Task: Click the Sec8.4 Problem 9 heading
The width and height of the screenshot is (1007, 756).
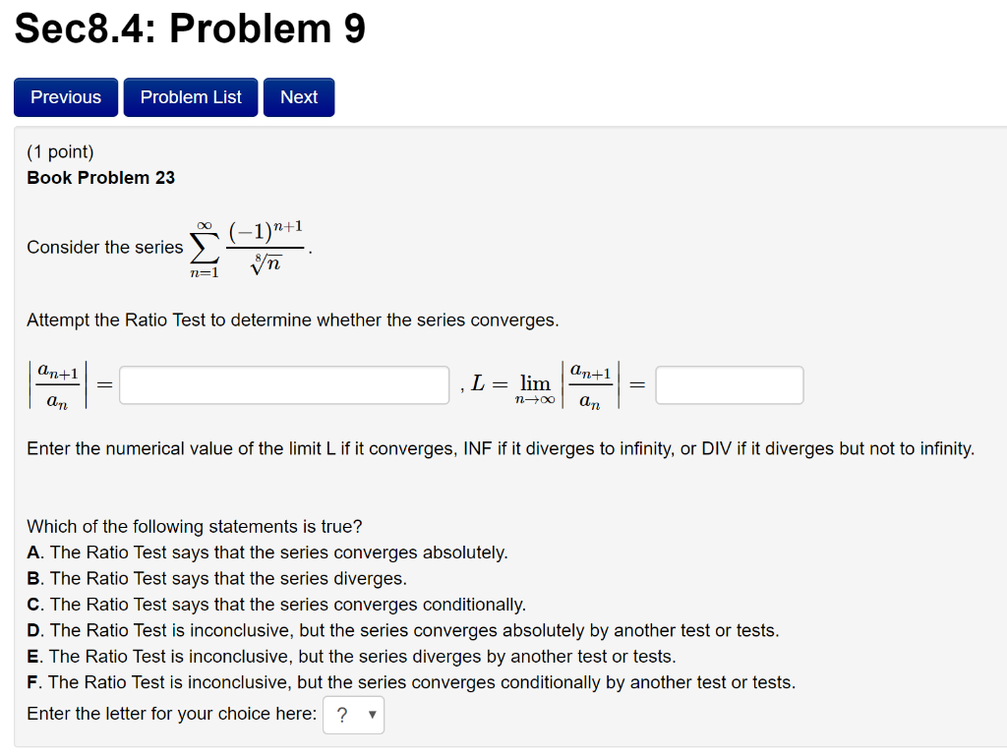Action: point(188,29)
